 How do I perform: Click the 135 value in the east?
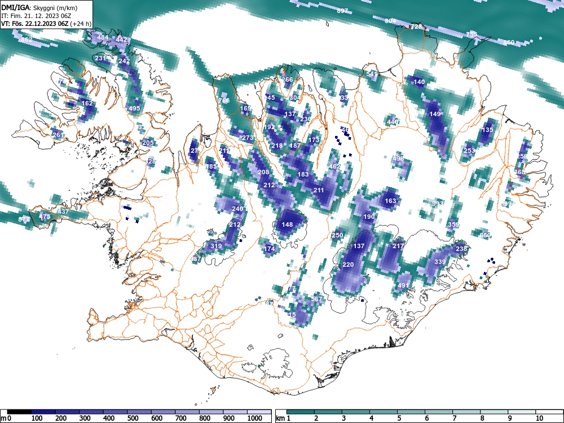487,130
